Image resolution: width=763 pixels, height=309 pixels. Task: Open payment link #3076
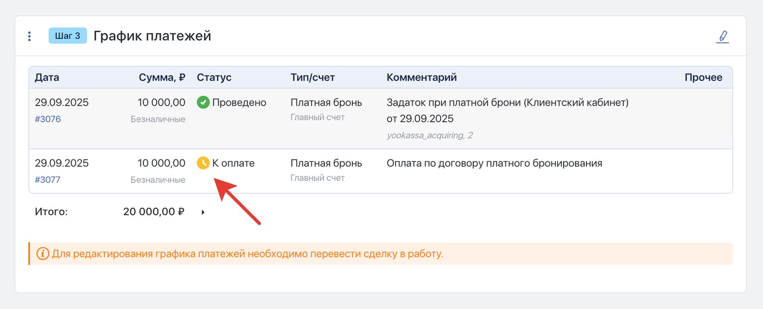48,119
